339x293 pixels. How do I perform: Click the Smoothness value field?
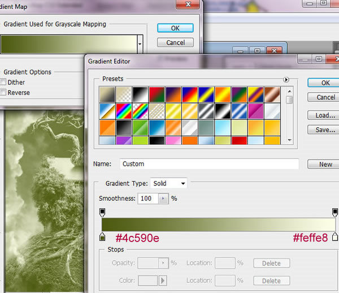click(x=148, y=198)
